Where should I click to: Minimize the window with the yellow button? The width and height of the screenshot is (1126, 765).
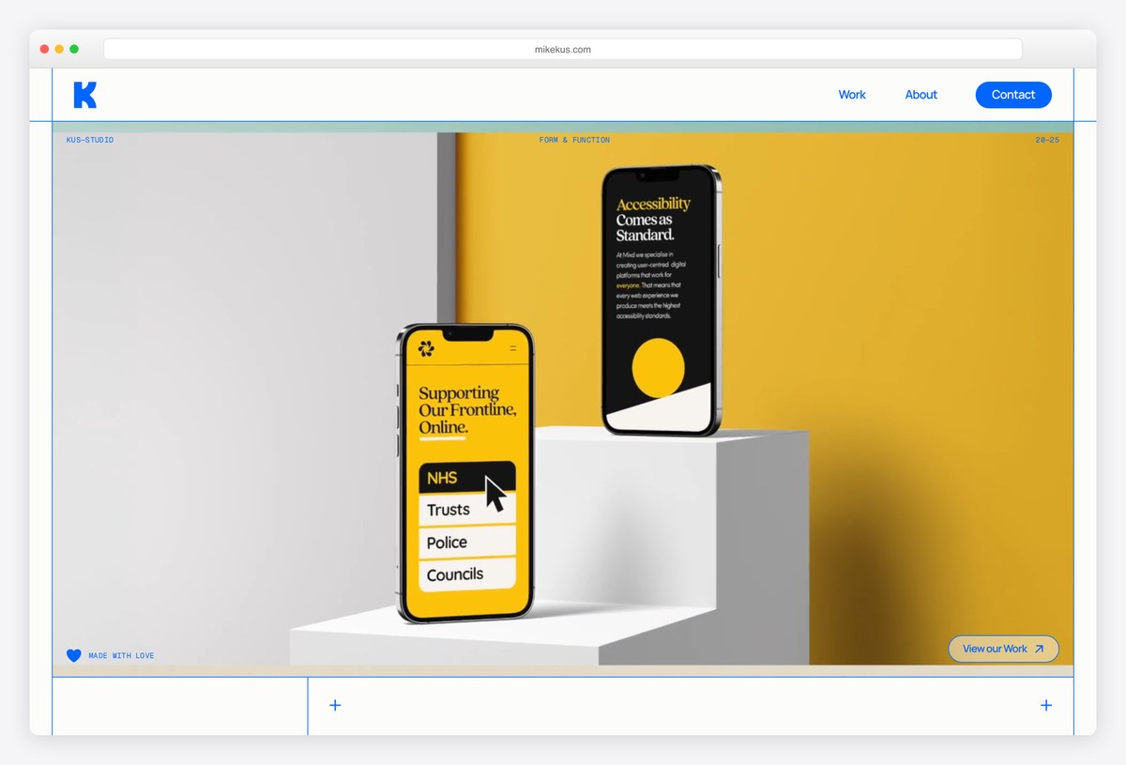pyautogui.click(x=59, y=49)
